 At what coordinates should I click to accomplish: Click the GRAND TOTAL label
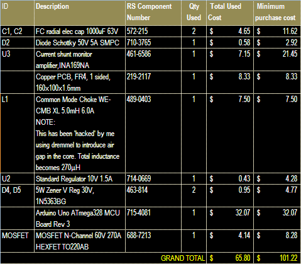pos(183,258)
